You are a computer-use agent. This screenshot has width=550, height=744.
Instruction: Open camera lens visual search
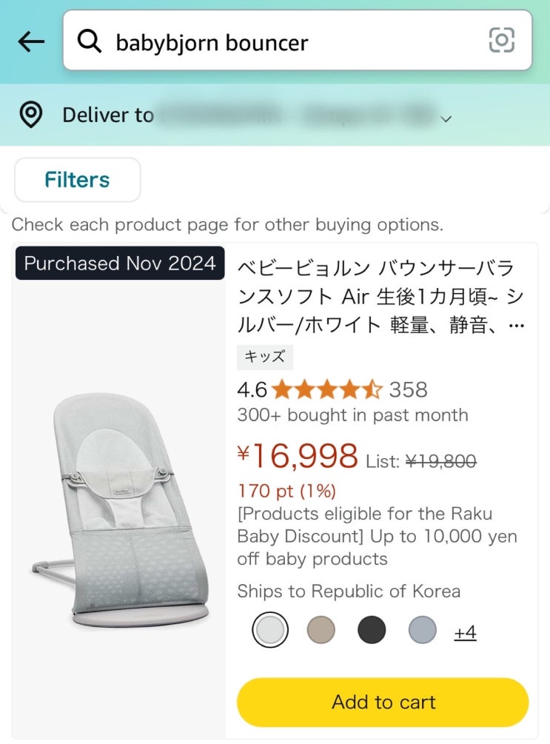[x=501, y=41]
